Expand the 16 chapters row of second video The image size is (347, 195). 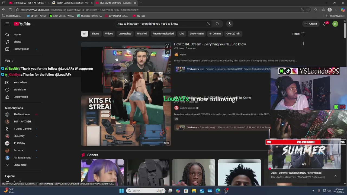(x=222, y=128)
